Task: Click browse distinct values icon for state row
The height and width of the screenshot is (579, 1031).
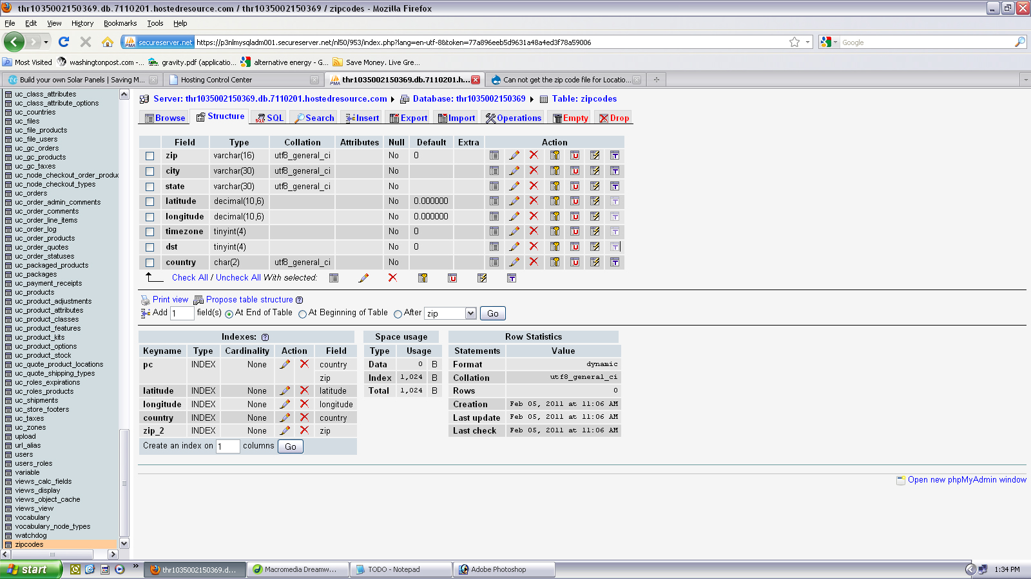Action: (x=494, y=186)
